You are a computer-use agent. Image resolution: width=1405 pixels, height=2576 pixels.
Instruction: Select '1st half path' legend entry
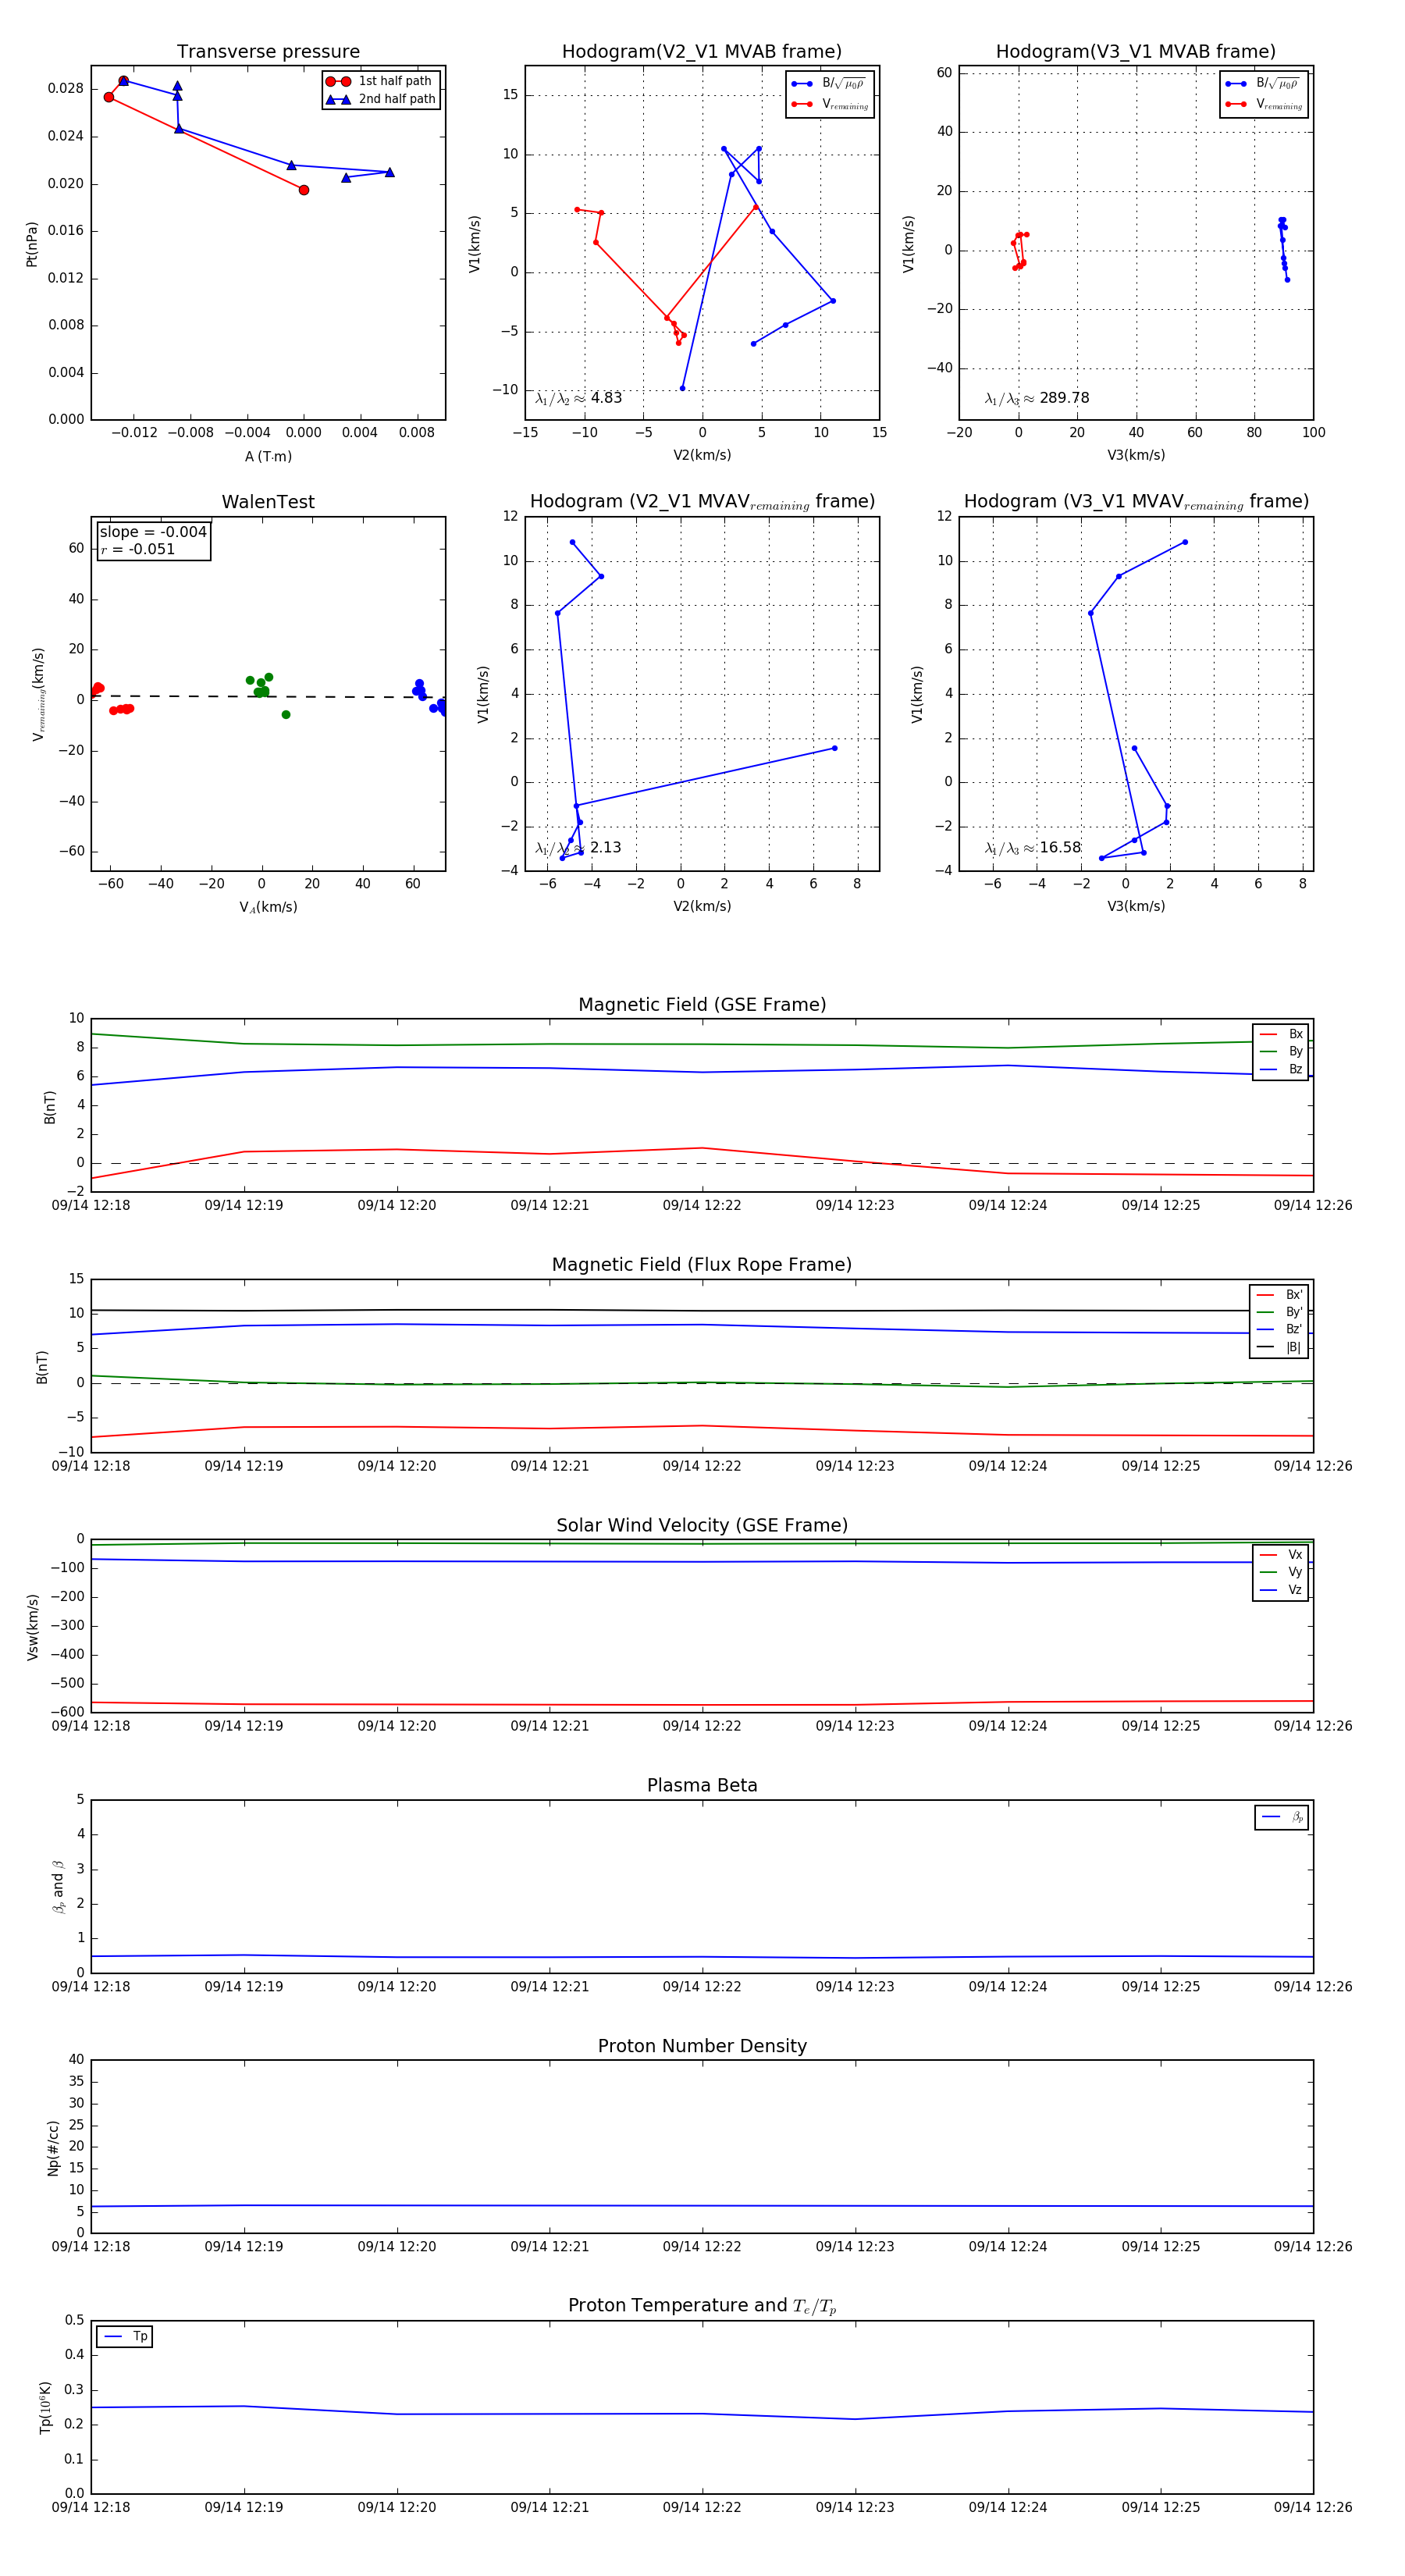(x=381, y=81)
